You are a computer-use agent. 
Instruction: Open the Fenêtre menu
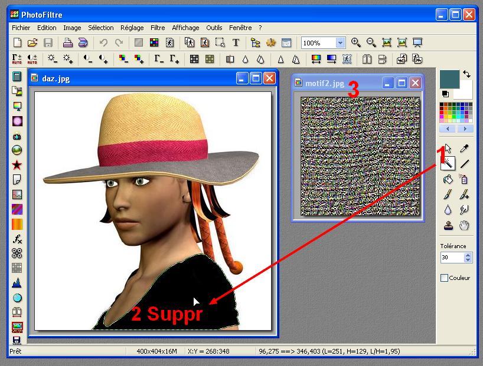click(240, 28)
